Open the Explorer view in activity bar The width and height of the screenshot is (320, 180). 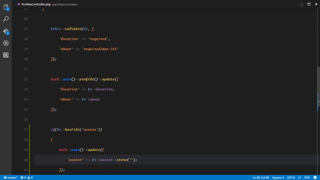(6, 7)
